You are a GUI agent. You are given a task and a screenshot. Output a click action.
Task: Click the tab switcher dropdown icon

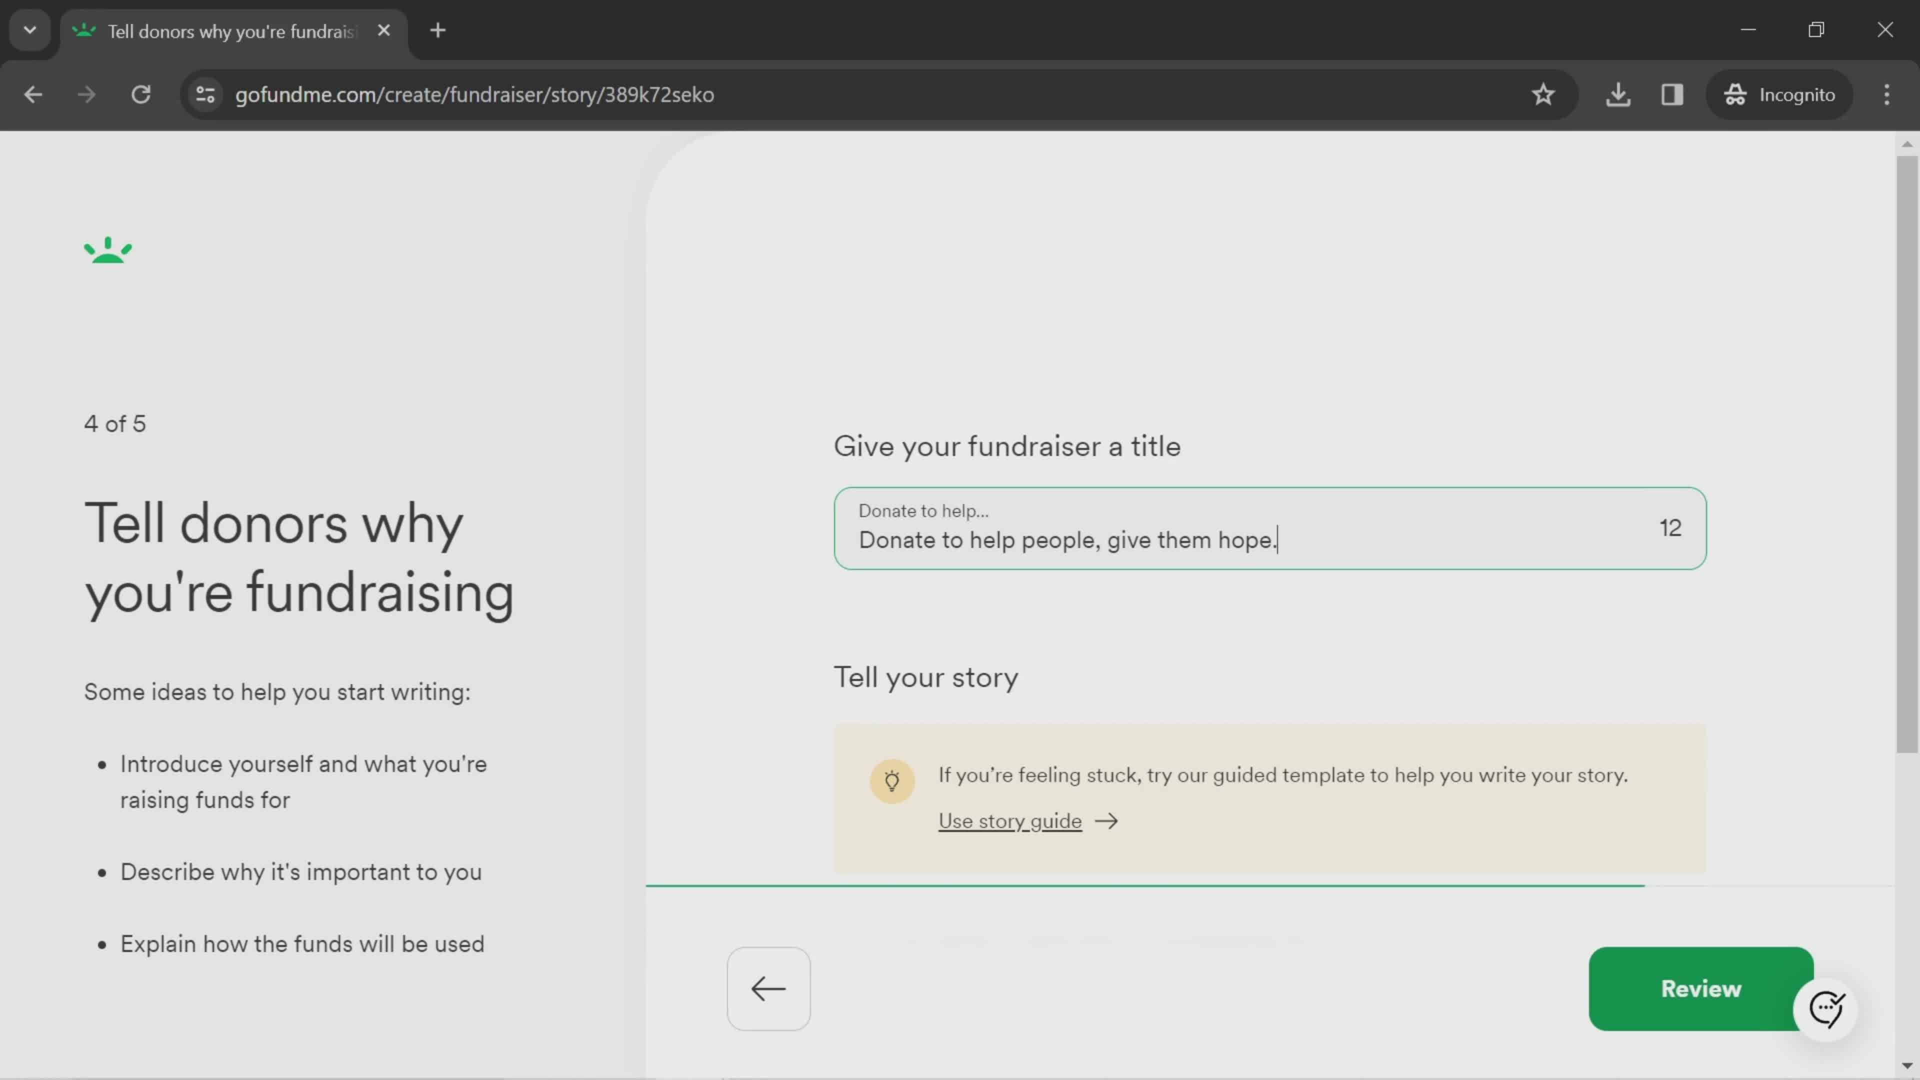point(29,29)
